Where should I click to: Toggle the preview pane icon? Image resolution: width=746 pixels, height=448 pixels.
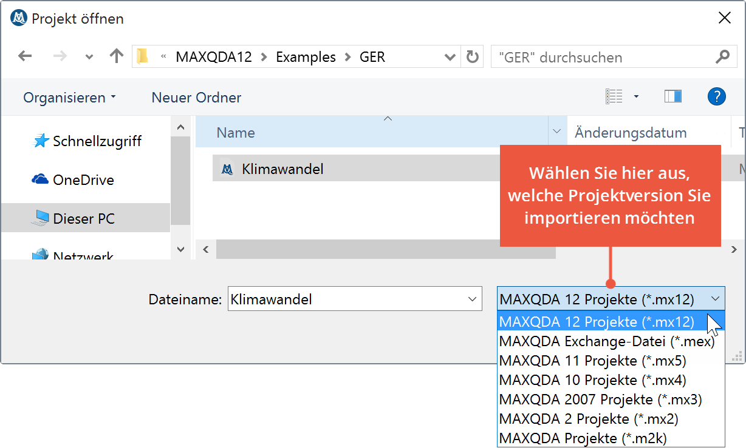coord(672,96)
